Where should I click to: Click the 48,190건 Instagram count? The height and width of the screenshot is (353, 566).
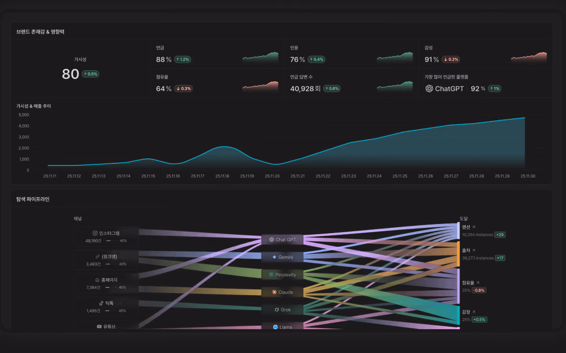(94, 241)
